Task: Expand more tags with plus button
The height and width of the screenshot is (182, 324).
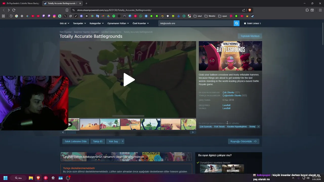Action: (258, 127)
